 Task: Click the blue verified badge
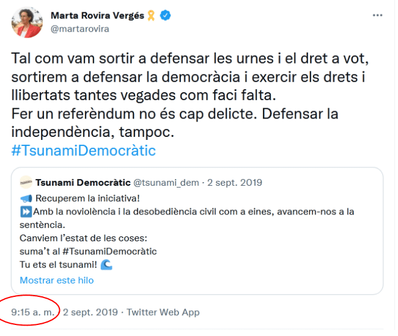coord(165,16)
